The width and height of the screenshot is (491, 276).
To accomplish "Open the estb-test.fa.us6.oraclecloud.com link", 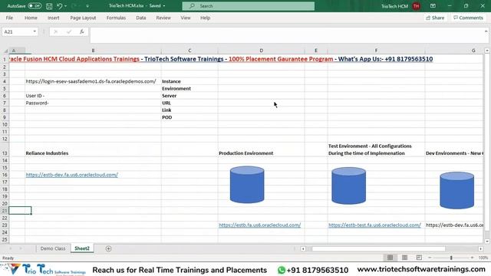I will pyautogui.click(x=374, y=225).
